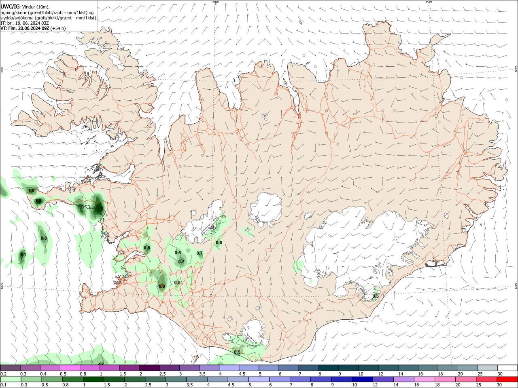Click the 0.2 label in snow legend

(x=4, y=374)
